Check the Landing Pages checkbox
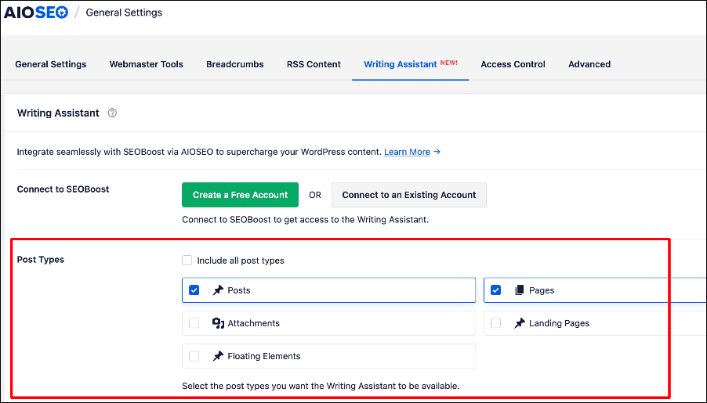 click(495, 323)
